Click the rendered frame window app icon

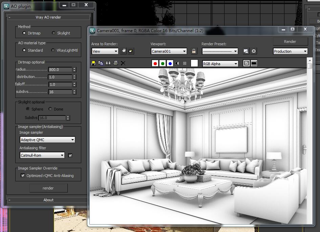[x=92, y=31]
